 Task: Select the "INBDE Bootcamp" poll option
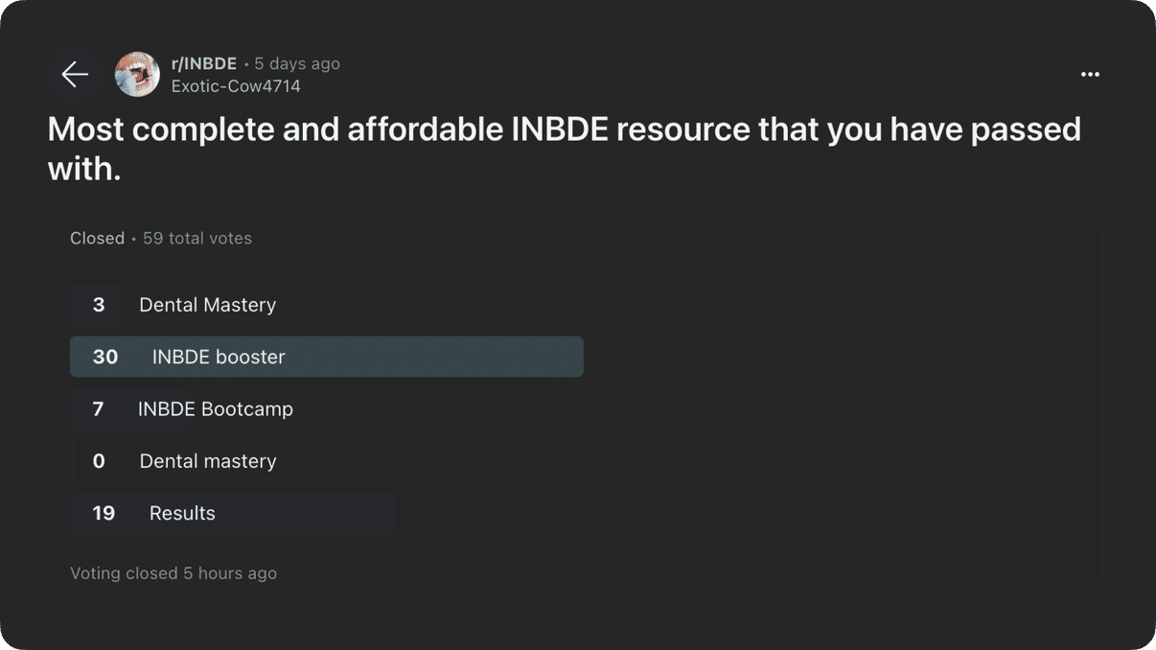[x=216, y=409]
